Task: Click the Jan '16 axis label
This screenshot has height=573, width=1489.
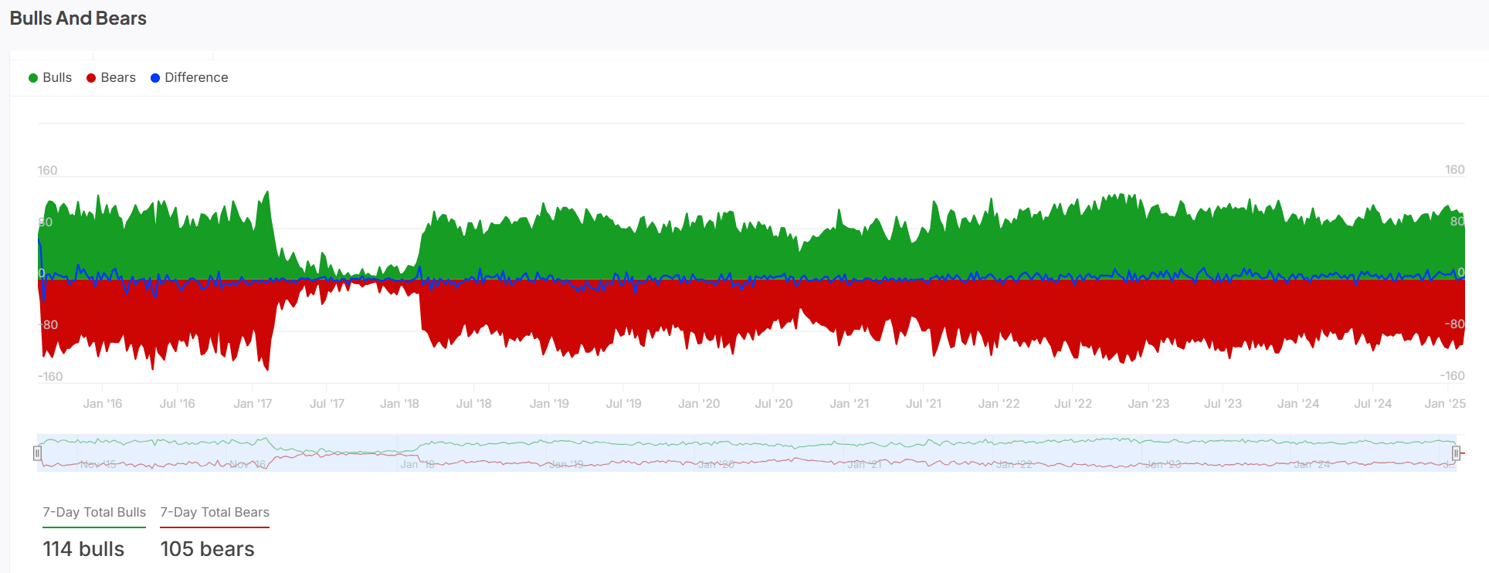Action: coord(103,404)
